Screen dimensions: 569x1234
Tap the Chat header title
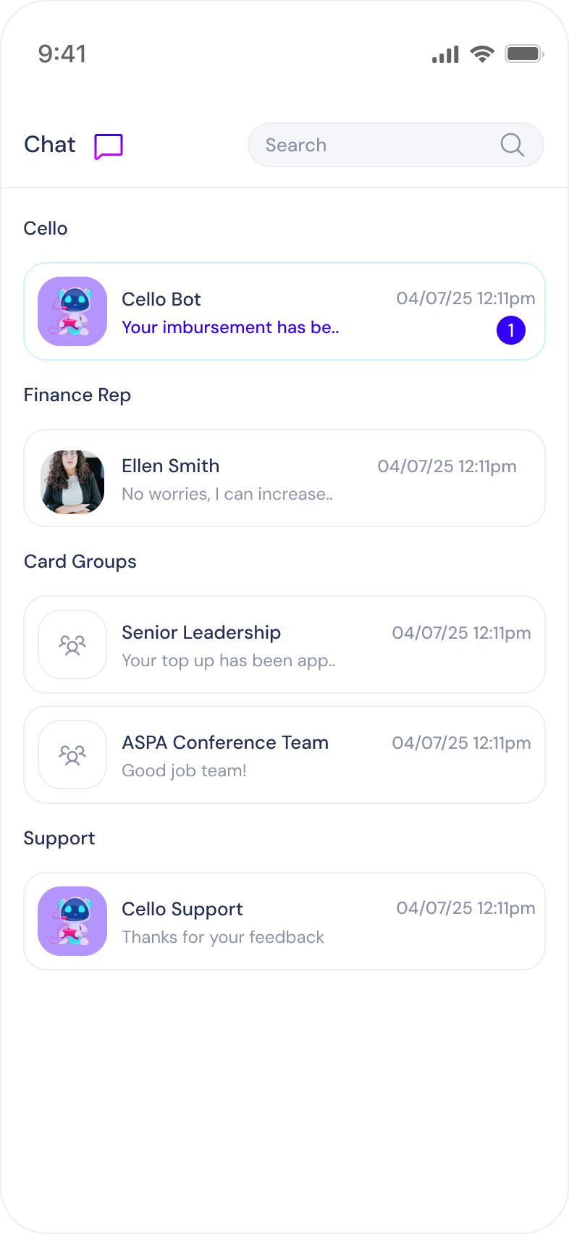(50, 145)
